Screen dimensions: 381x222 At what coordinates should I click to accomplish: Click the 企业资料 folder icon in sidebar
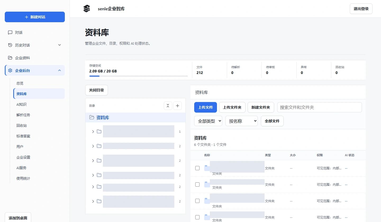pos(10,58)
